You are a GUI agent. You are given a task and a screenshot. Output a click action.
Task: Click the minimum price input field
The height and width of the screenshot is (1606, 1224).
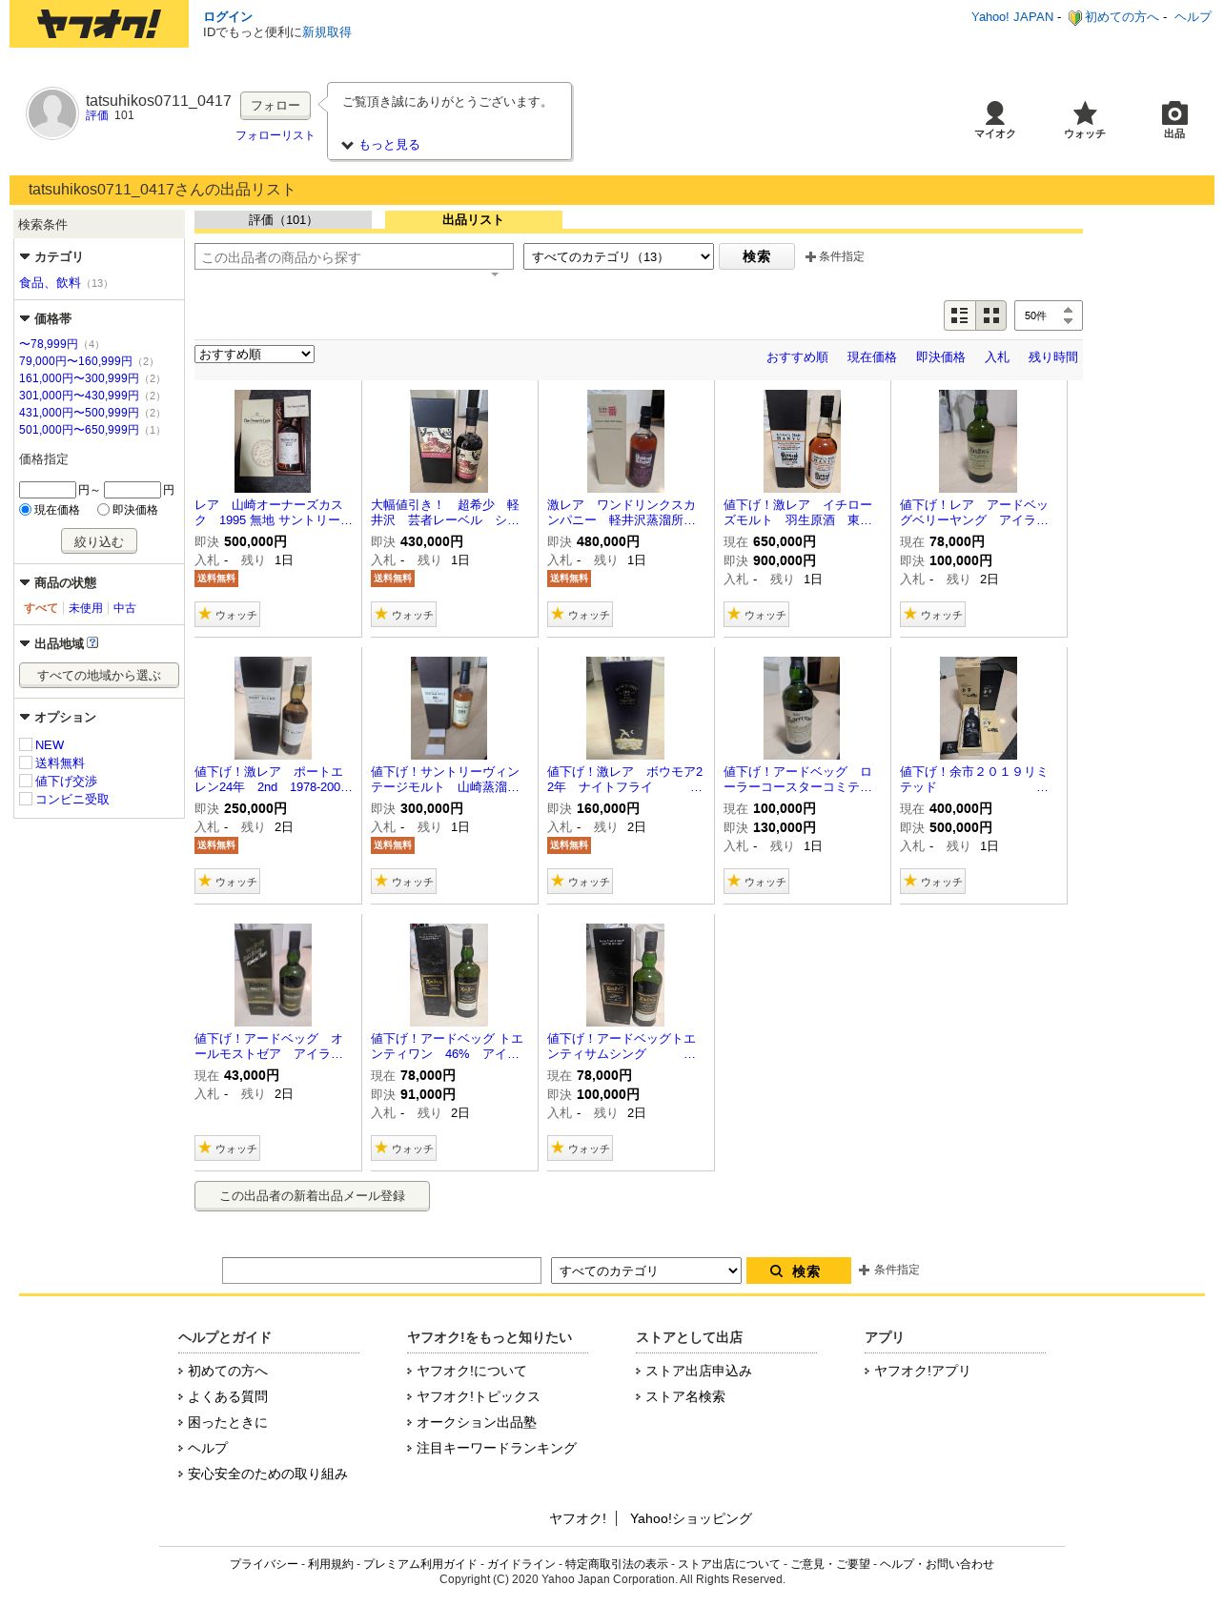click(x=48, y=490)
